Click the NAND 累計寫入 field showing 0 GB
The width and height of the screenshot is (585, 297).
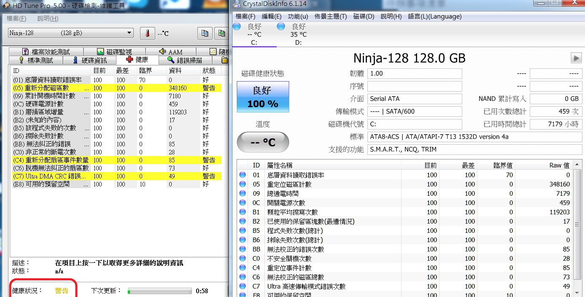coord(556,99)
